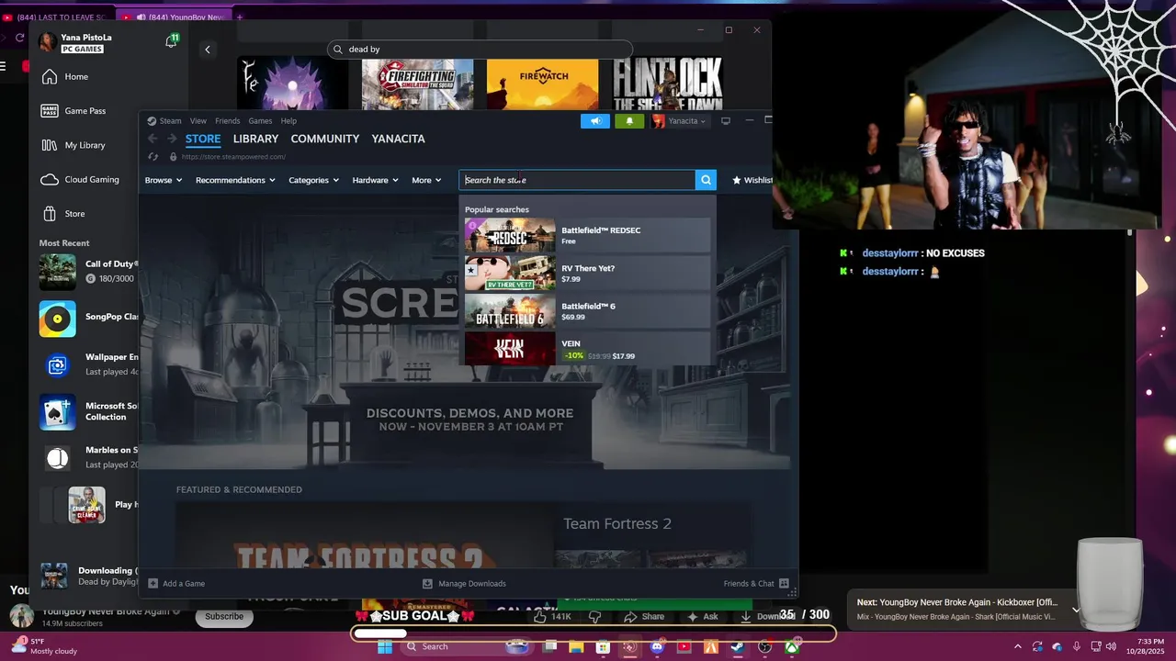Subscribe to YoungBoy Never Broke Again channel
The height and width of the screenshot is (661, 1176).
224,616
